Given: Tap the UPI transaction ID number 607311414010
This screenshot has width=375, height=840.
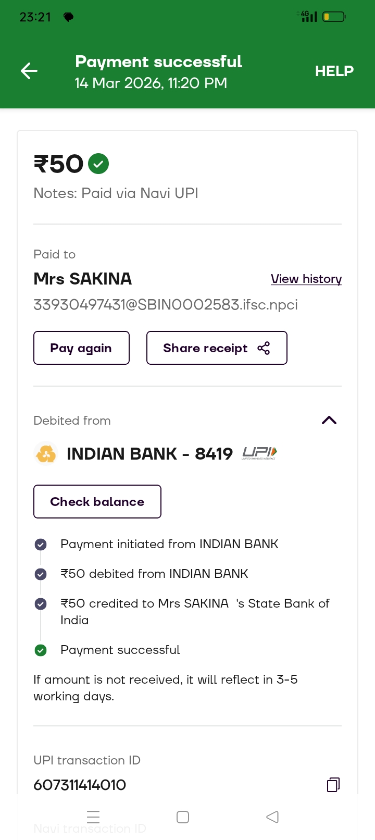Looking at the screenshot, I should coord(80,785).
